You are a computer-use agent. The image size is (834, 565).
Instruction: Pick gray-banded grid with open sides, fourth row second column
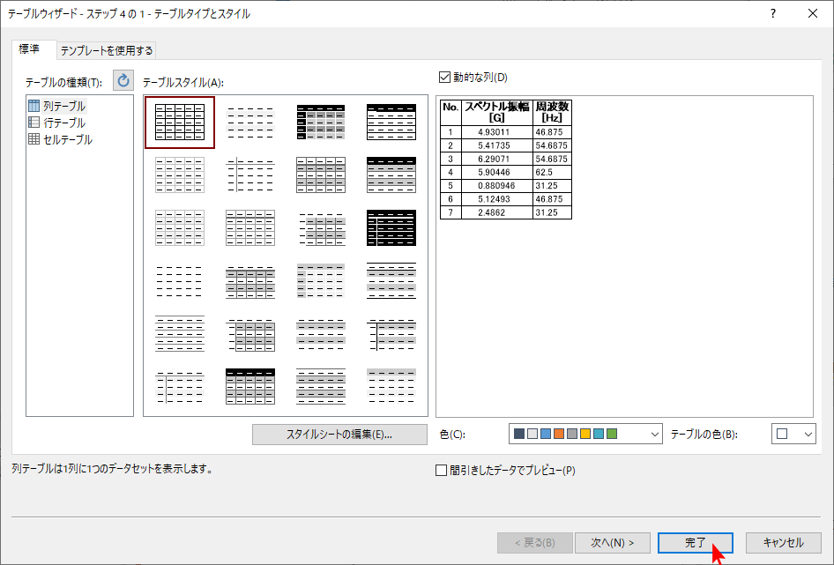point(250,281)
